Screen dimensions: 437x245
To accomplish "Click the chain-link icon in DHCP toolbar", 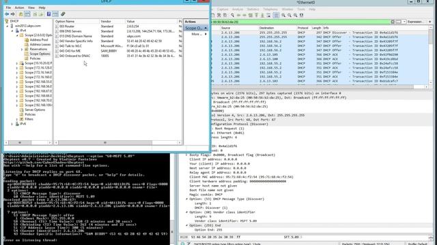I will coord(63,14).
